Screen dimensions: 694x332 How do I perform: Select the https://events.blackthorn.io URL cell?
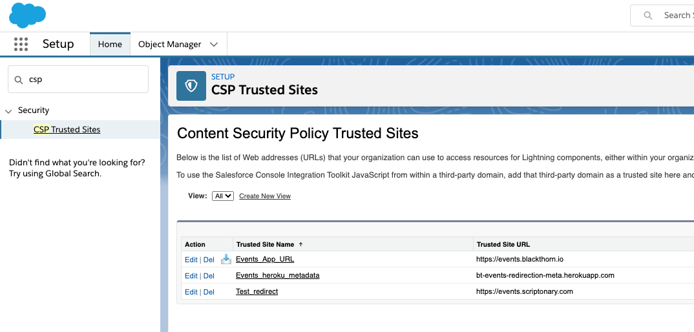click(x=520, y=259)
